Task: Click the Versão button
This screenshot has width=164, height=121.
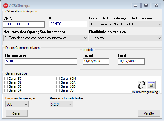Action: click(x=149, y=113)
